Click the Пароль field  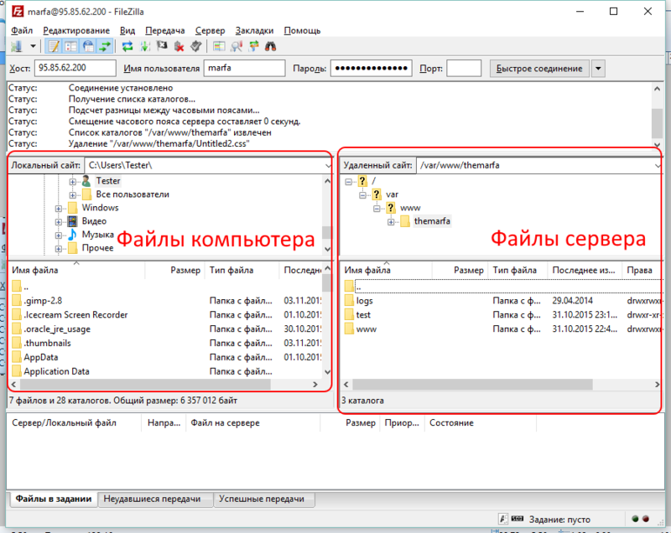click(x=371, y=68)
